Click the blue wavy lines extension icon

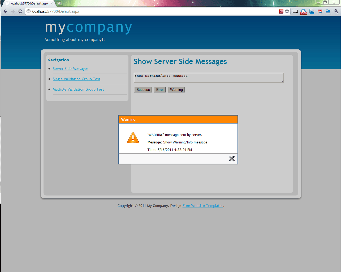328,11
